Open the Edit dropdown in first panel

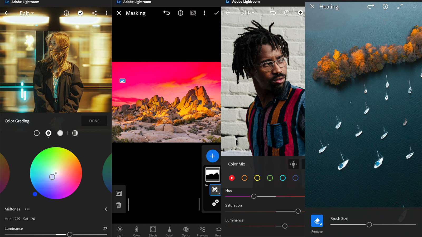coord(27,13)
